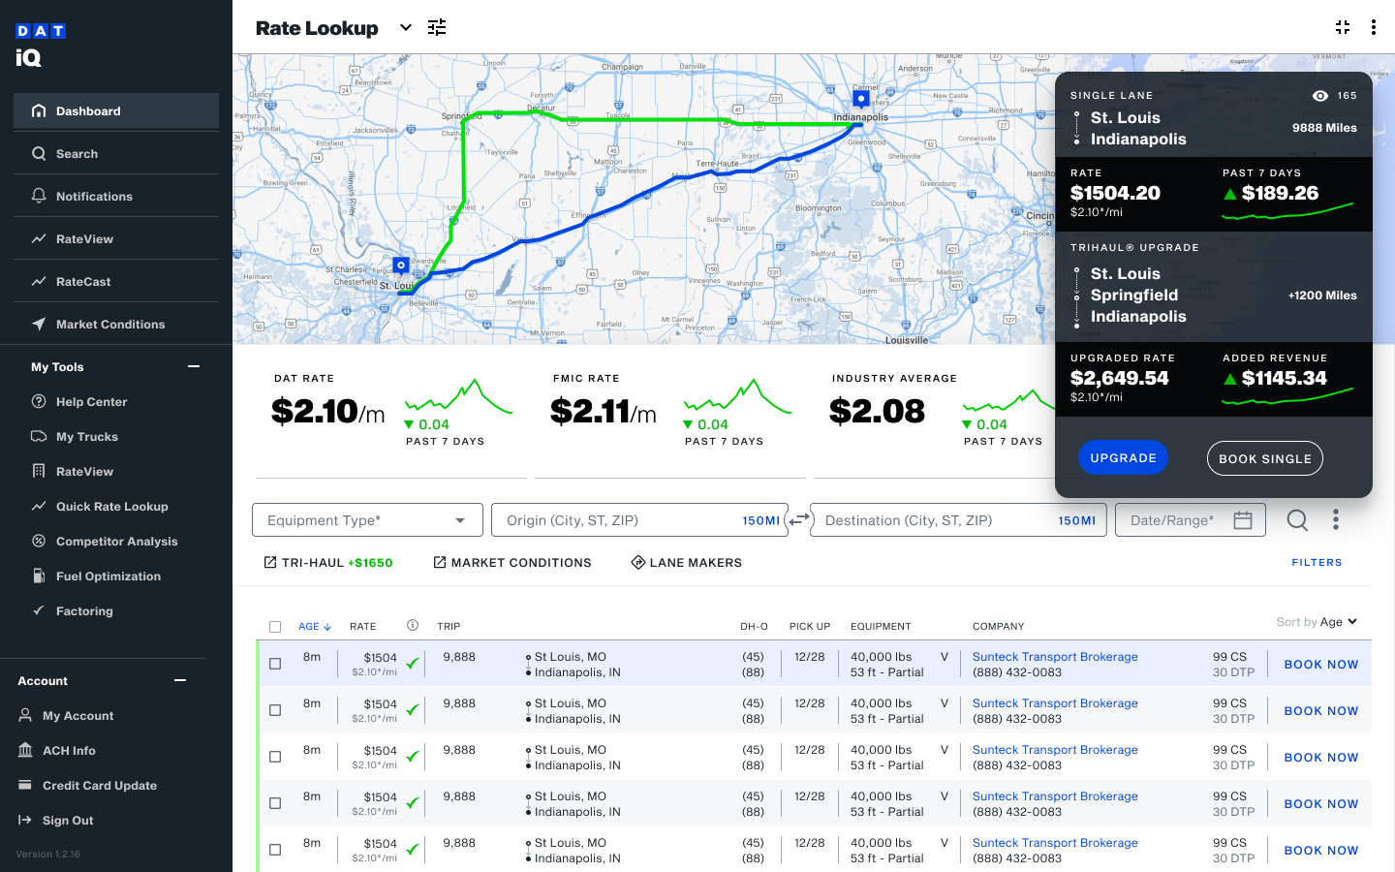Check the select-all checkbox in table header
The width and height of the screenshot is (1395, 872).
pos(275,627)
